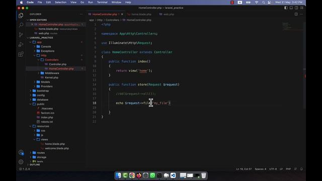Open Finder from the Dock
Screen dimensions: 322x181
click(x=118, y=175)
